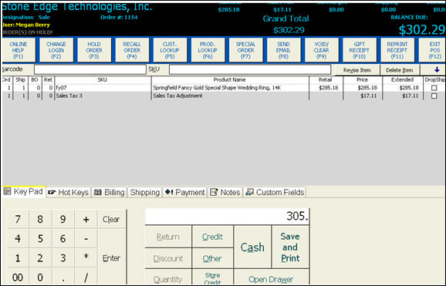Viewport: 446px width, 286px height.
Task: Select Springfield Fancy Gold Wedding Ring product name
Action: tap(230, 88)
